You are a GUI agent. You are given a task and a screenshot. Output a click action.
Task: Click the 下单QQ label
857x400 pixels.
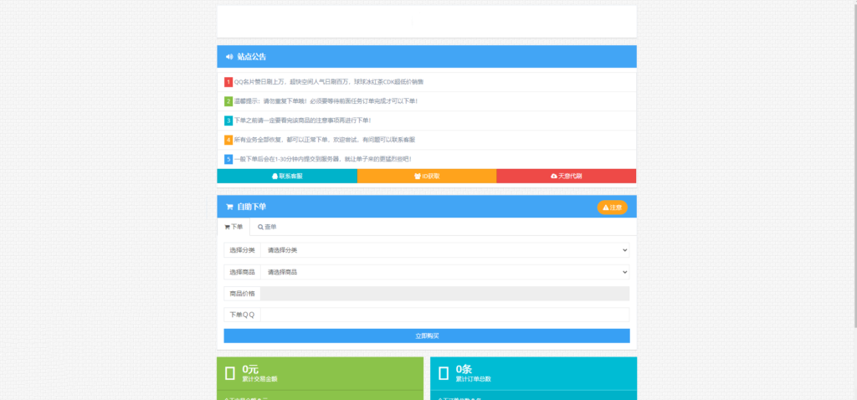(x=242, y=315)
